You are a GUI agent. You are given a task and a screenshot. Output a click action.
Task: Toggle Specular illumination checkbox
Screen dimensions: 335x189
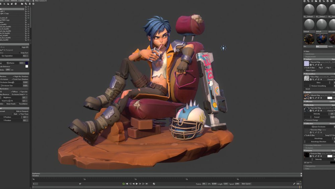click(x=20, y=92)
